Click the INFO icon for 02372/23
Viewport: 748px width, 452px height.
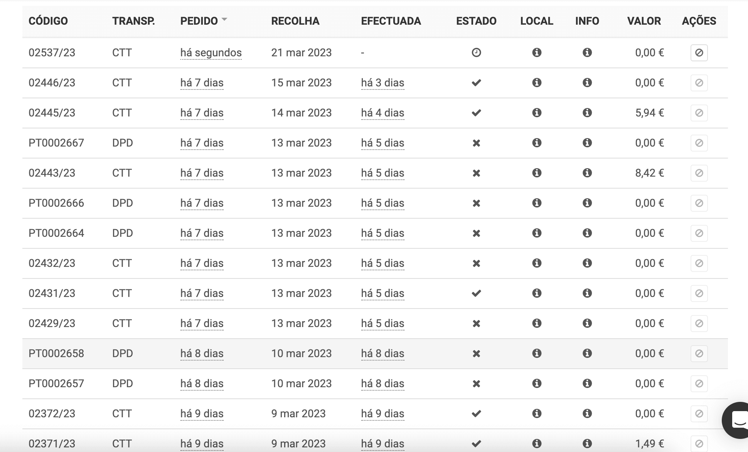(x=587, y=413)
